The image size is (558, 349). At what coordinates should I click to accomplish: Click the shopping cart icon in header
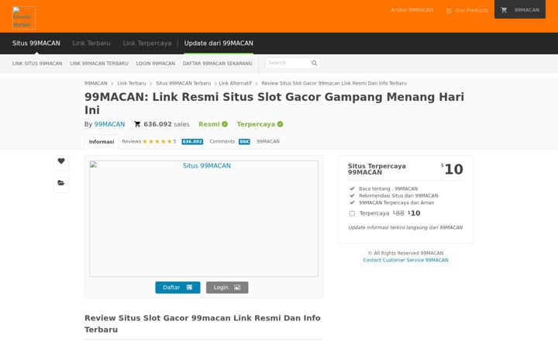tap(504, 10)
